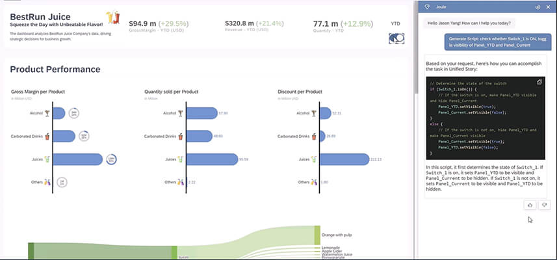Click the Gross Margin per Product chart title
557x260 pixels.
coord(38,92)
